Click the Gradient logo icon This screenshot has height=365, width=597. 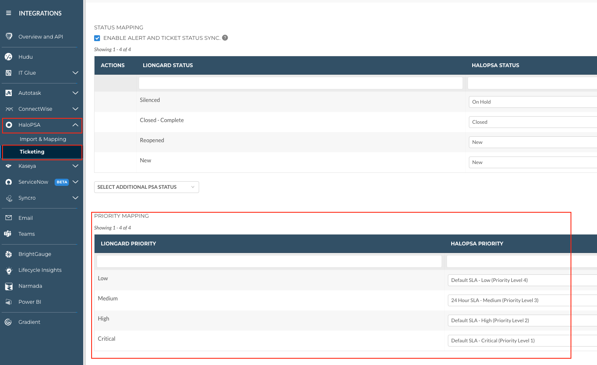(8, 322)
